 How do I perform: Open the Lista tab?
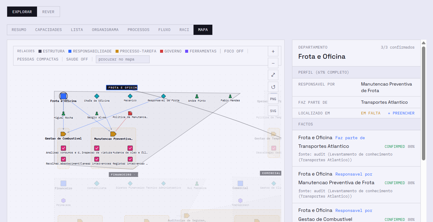click(x=77, y=30)
